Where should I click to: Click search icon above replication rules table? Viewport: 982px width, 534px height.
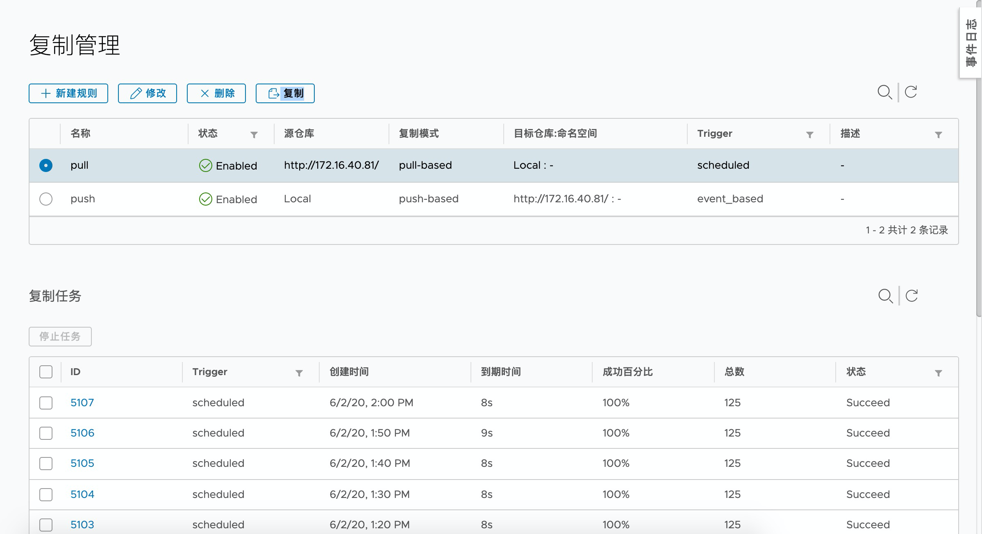884,92
